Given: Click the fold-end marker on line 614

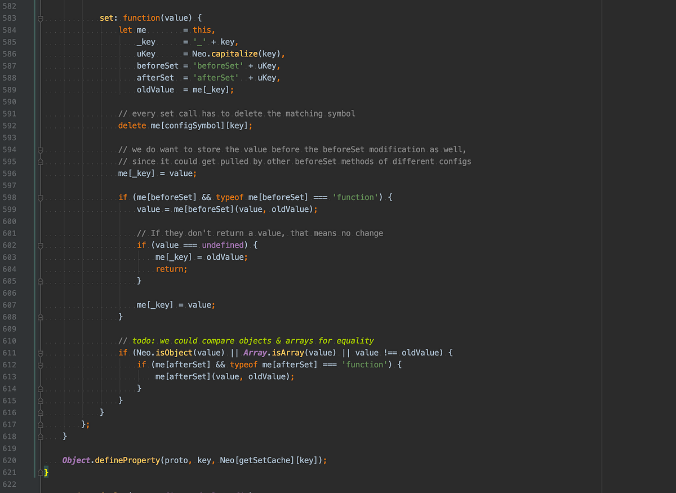Looking at the screenshot, I should pos(39,388).
